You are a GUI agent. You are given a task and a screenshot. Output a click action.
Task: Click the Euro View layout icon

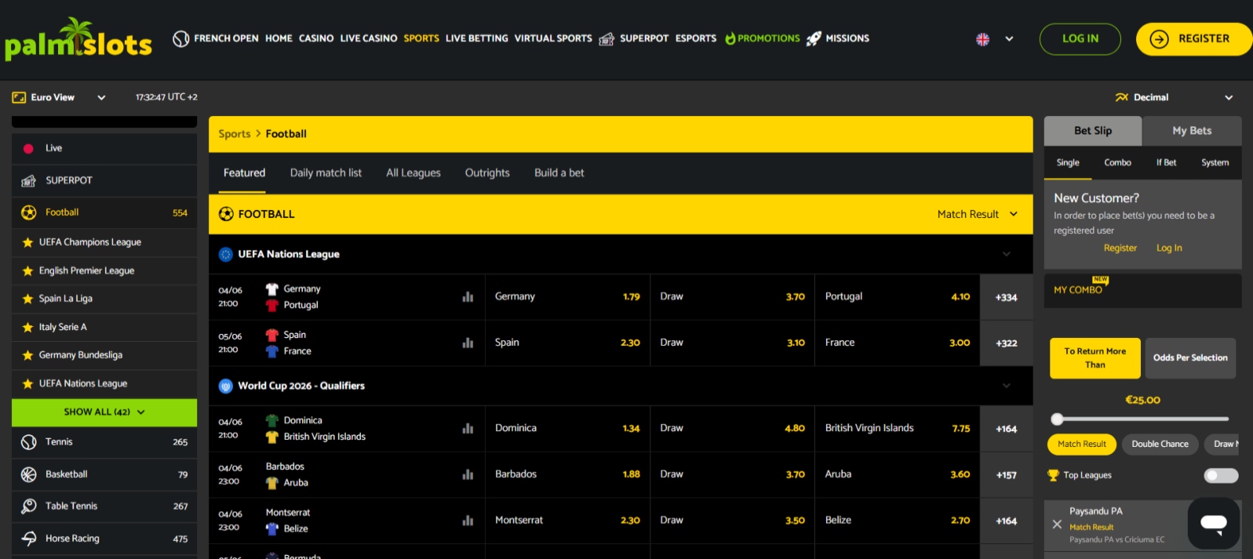(x=19, y=97)
